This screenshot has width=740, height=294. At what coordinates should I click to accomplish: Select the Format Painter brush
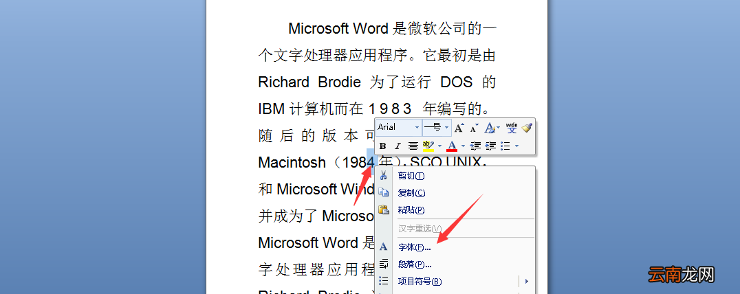click(527, 127)
